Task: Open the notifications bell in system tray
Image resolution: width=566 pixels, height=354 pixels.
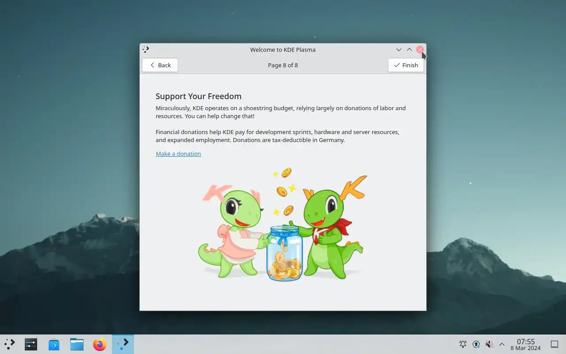Action: [463, 344]
